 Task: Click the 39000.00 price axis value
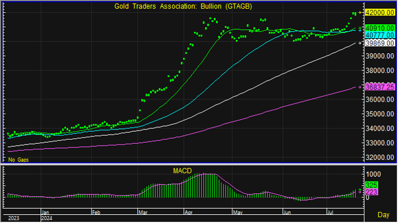point(379,56)
